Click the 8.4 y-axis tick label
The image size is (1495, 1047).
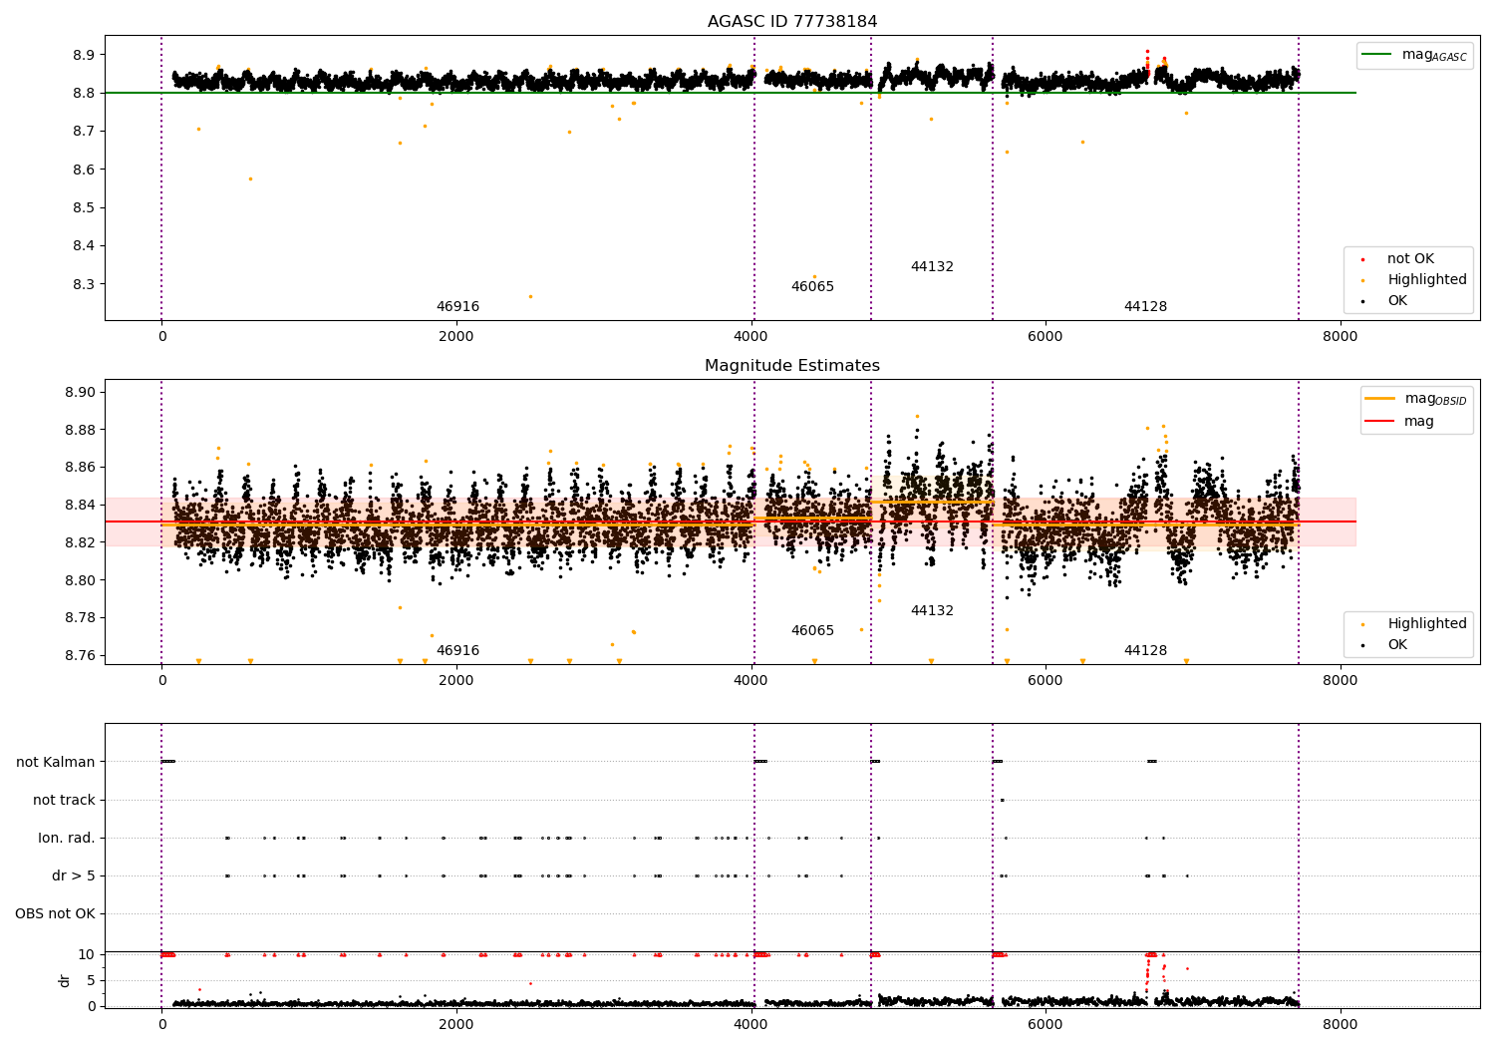click(x=84, y=246)
